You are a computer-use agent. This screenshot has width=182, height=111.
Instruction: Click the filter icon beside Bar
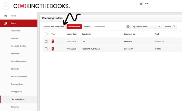coord(141,4)
